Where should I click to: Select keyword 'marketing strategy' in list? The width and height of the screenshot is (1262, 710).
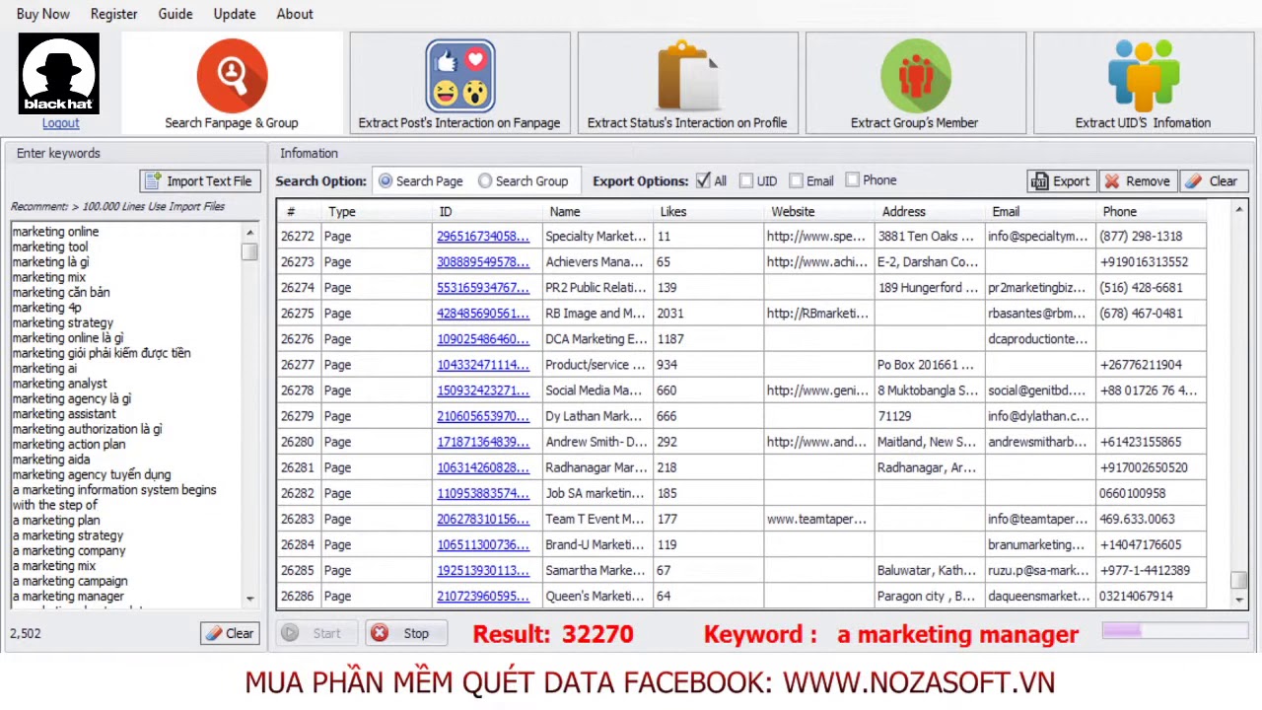tap(62, 322)
